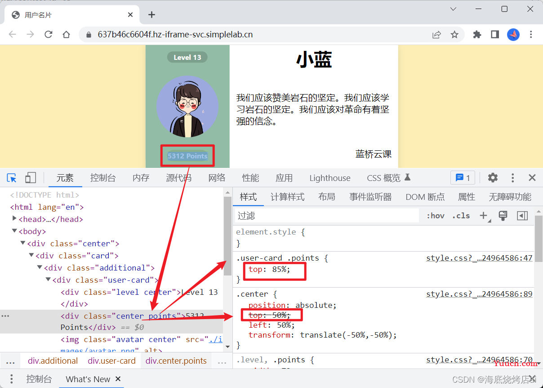Reload the page
Screen dimensions: 543x388
[48, 35]
